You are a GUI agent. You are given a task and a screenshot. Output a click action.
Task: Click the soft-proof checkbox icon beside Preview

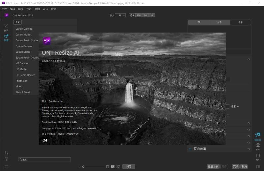pos(118,167)
